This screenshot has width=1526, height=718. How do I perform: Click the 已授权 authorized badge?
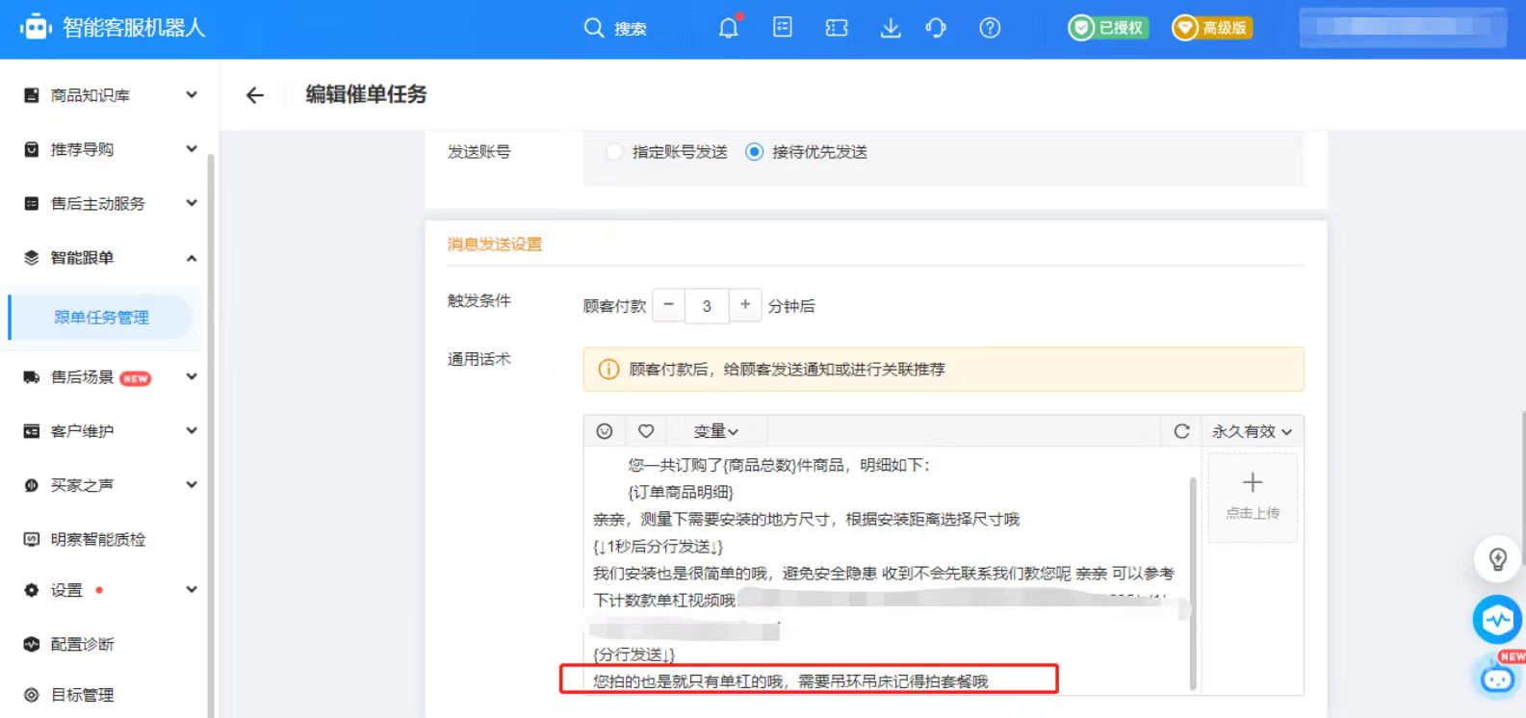pyautogui.click(x=1108, y=28)
